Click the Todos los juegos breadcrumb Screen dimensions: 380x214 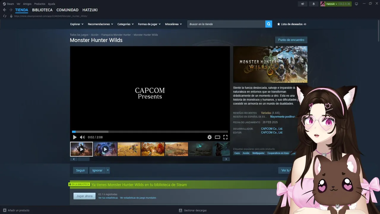point(79,35)
